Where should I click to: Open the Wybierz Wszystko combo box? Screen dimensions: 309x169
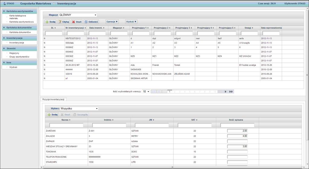[x=79, y=109]
